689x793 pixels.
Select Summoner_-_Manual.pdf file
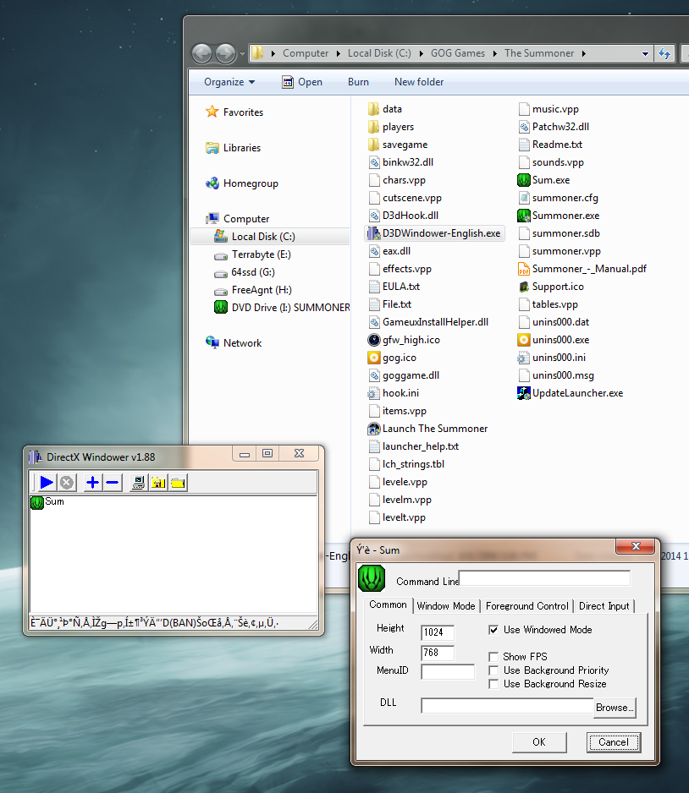coord(582,269)
